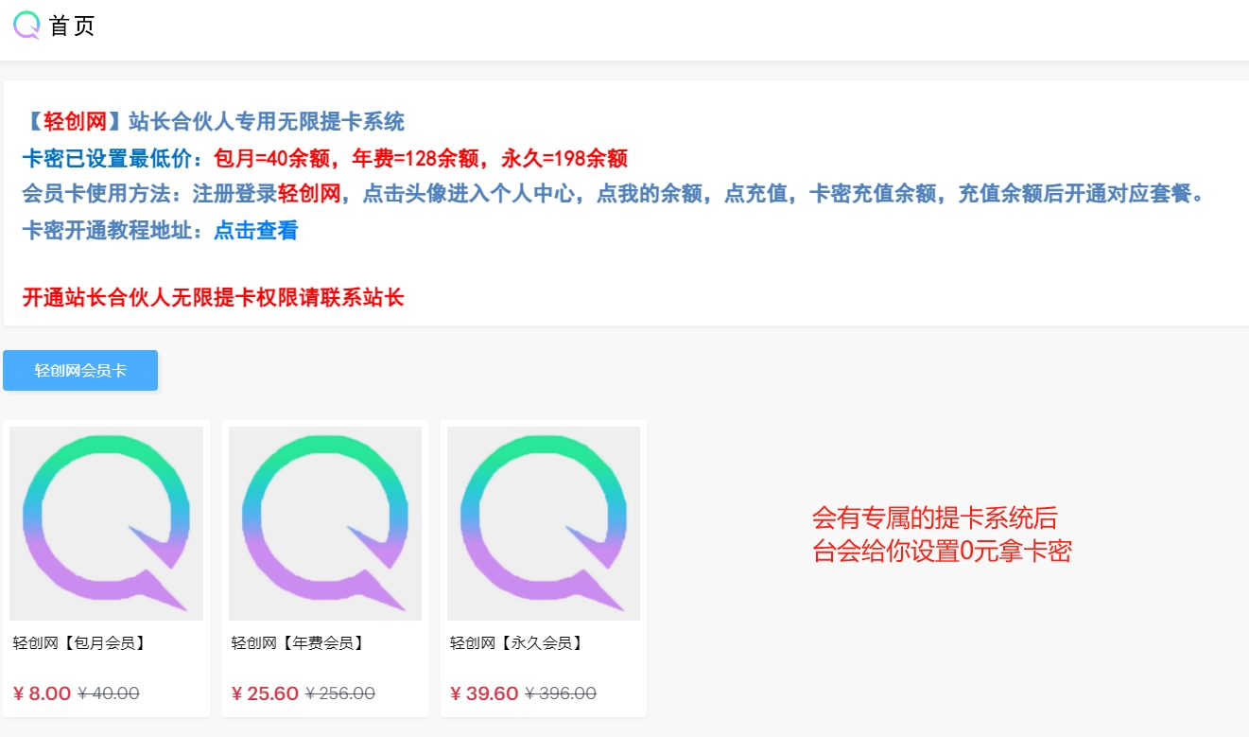Select the 轻创网会员卡 category button
This screenshot has height=737, width=1249.
click(x=80, y=370)
